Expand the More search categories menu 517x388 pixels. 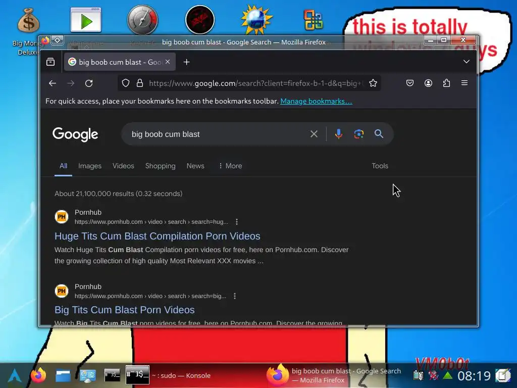pos(230,166)
